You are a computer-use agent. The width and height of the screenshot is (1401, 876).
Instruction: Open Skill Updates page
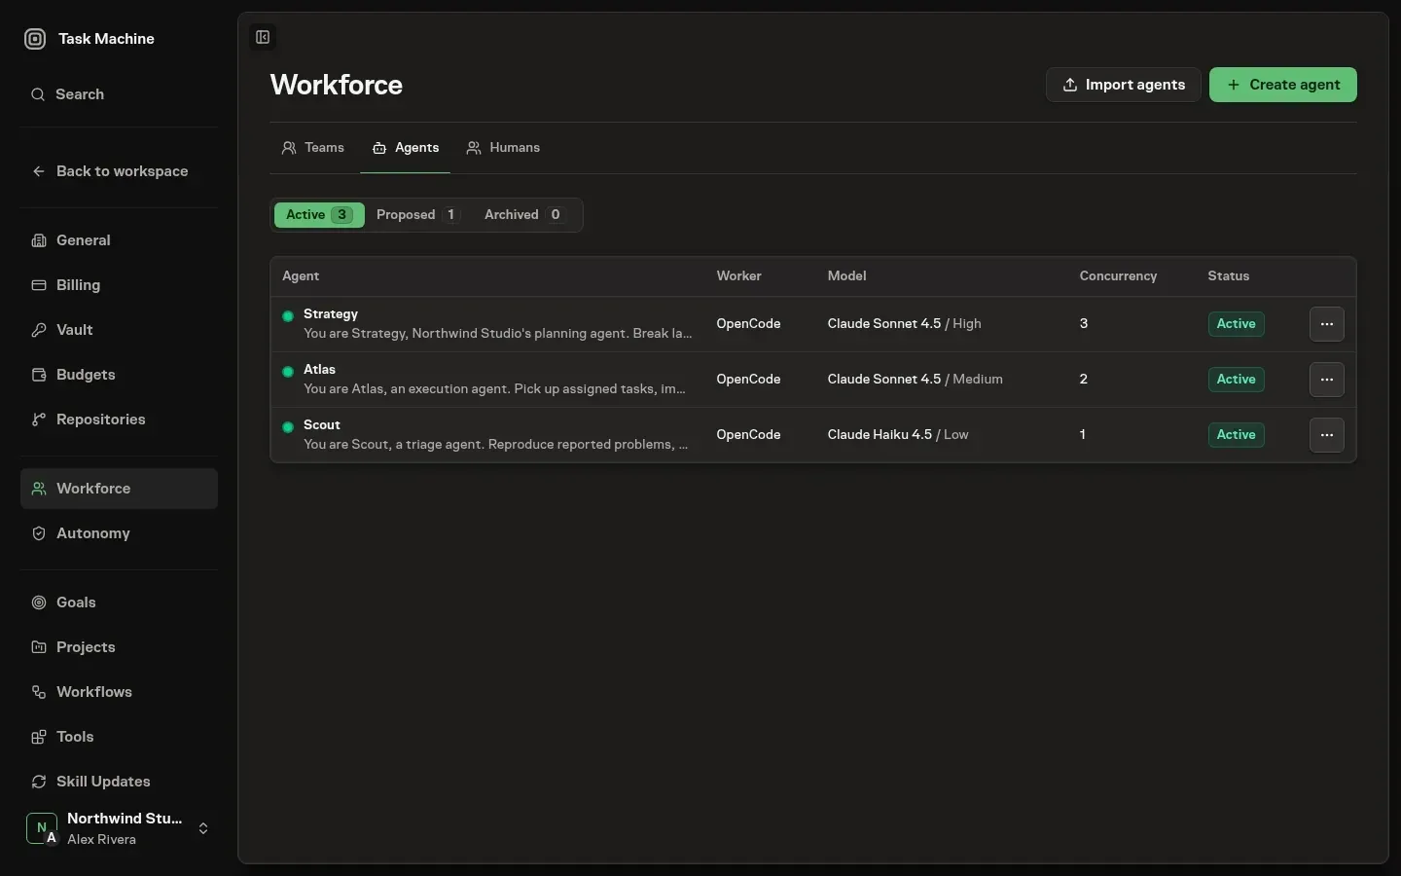[x=119, y=782]
